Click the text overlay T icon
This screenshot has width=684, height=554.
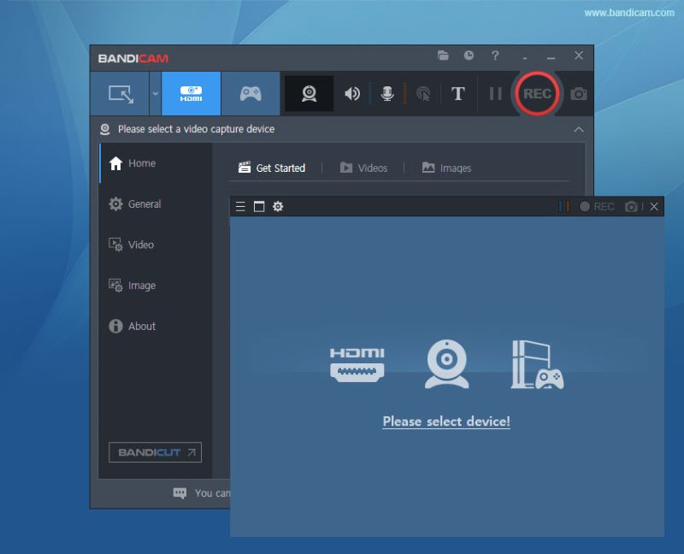[458, 94]
